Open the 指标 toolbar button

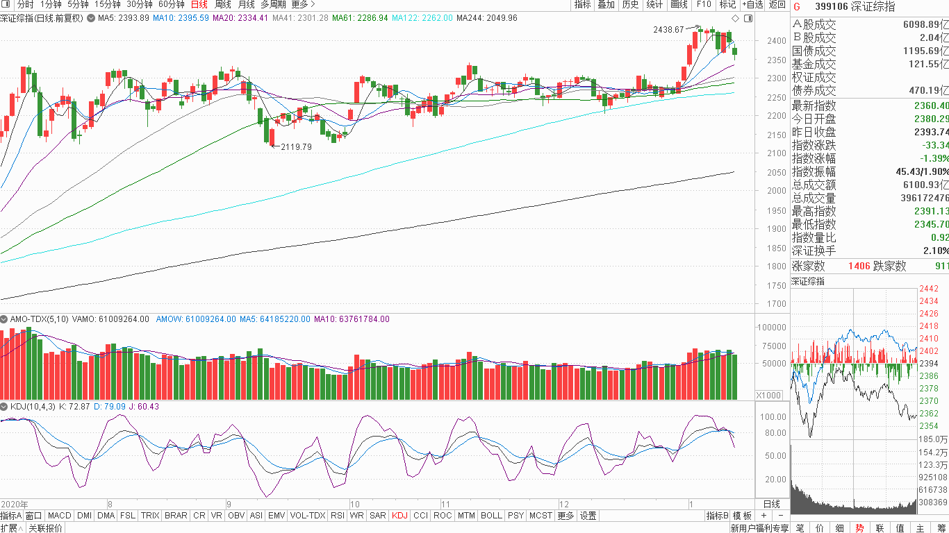(582, 4)
